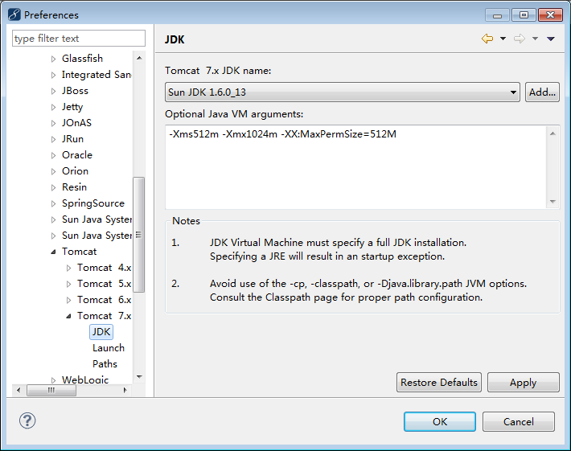Expand the JBoss server node
Image resolution: width=571 pixels, height=451 pixels.
click(x=53, y=91)
